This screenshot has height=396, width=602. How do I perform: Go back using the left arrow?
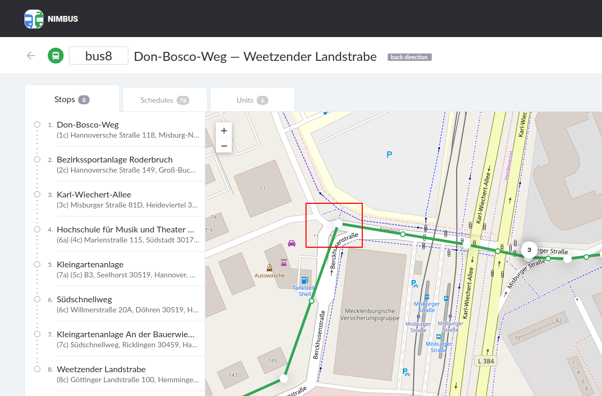(x=31, y=56)
